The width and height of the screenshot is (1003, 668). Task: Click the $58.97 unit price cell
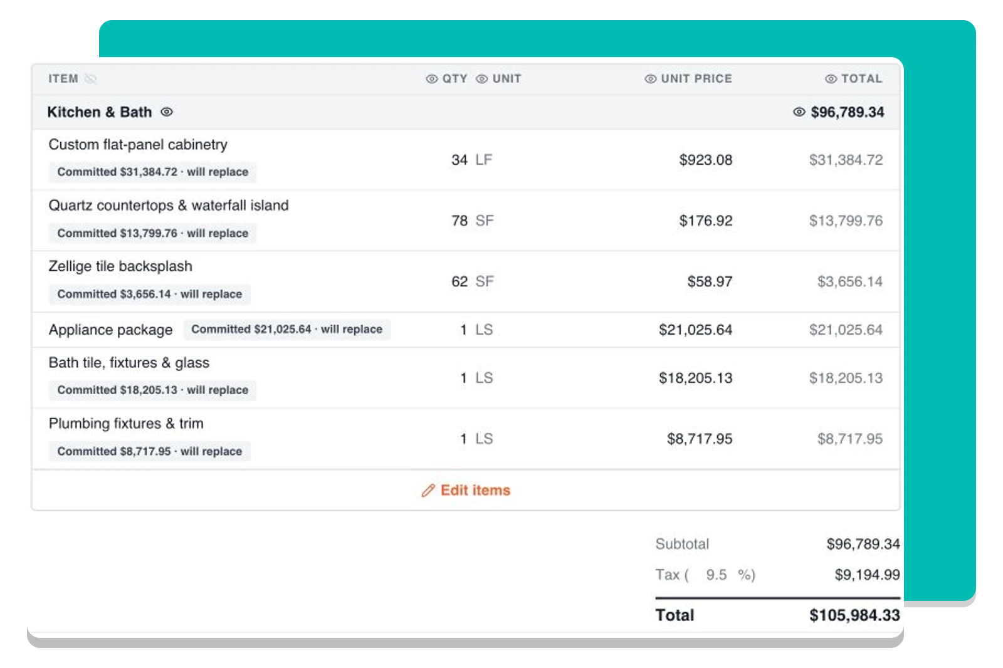710,281
